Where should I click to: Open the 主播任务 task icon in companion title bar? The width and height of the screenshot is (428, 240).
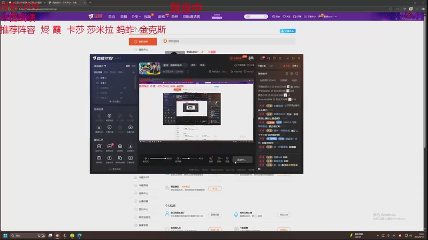(x=235, y=58)
